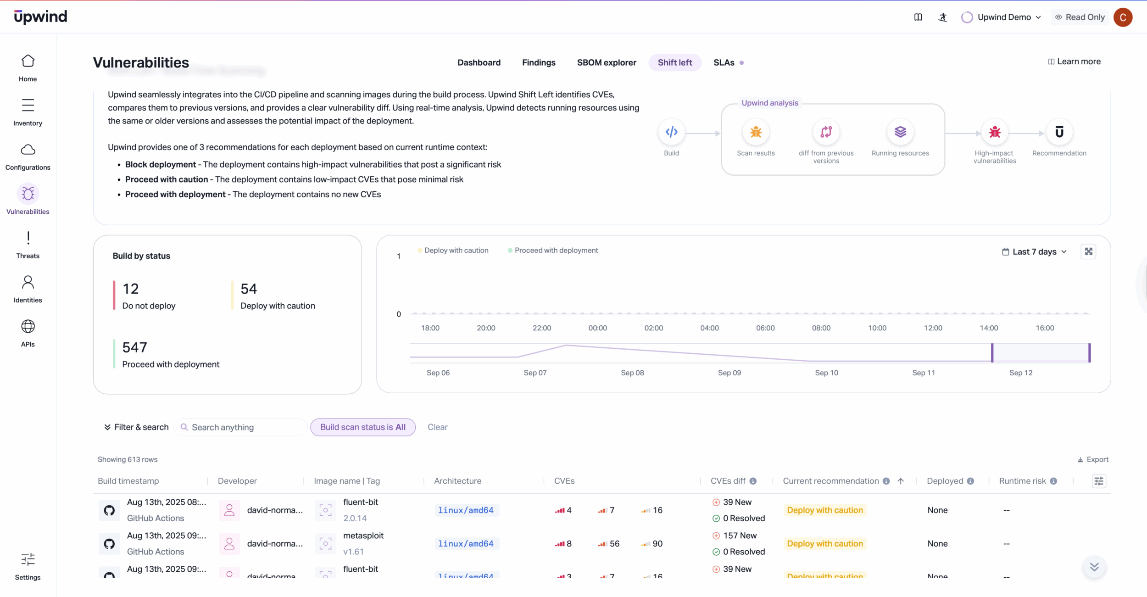The width and height of the screenshot is (1147, 597).
Task: Click CVEs diff info icon
Action: click(x=753, y=481)
